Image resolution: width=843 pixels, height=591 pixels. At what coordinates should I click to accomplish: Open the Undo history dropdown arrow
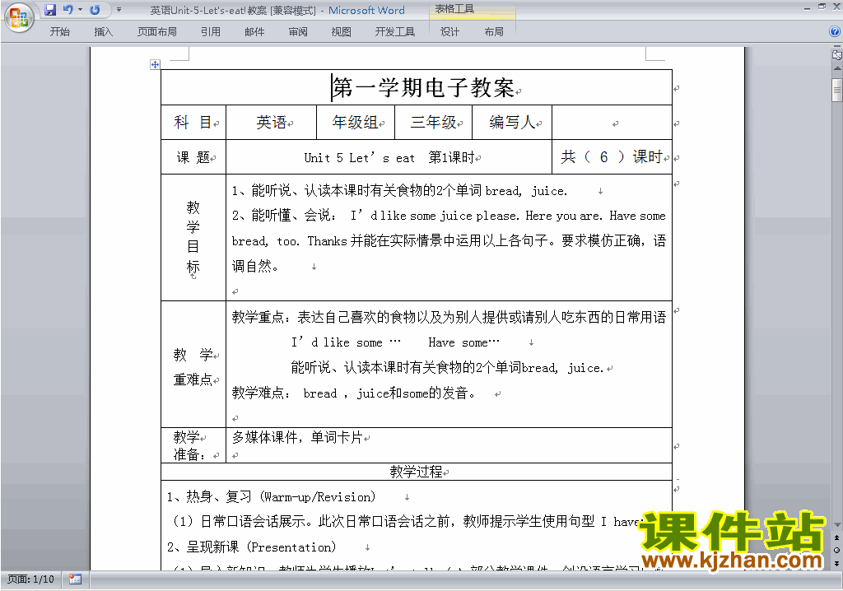pyautogui.click(x=80, y=9)
